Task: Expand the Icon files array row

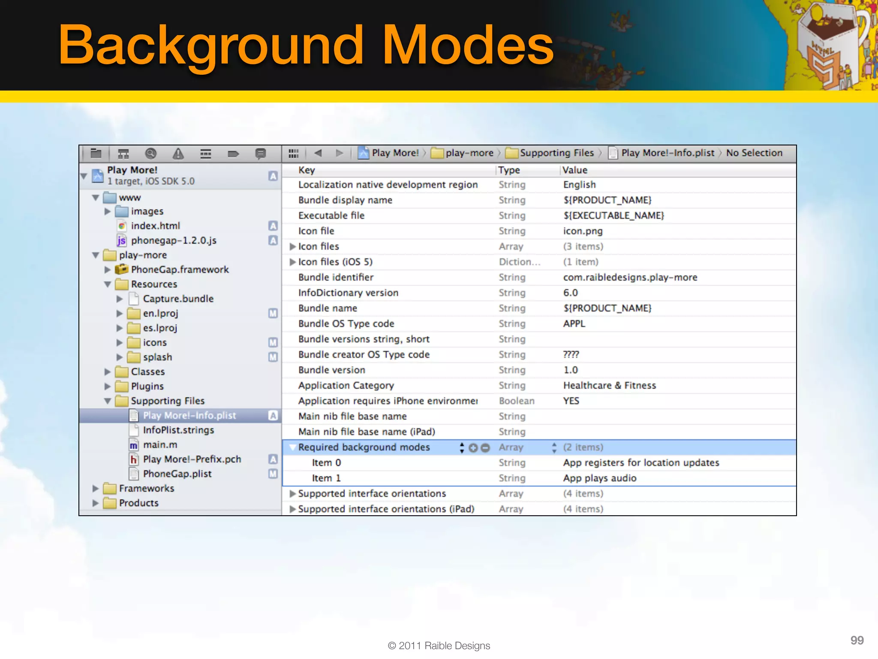Action: 292,247
